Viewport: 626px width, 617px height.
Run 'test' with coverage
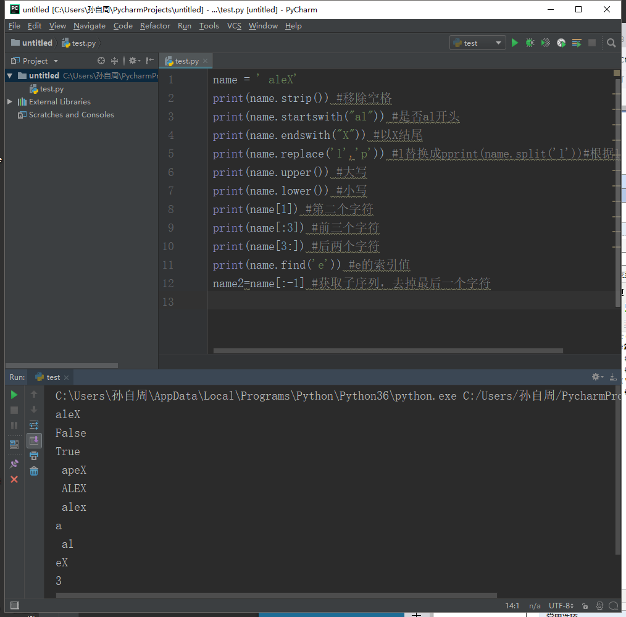[545, 43]
